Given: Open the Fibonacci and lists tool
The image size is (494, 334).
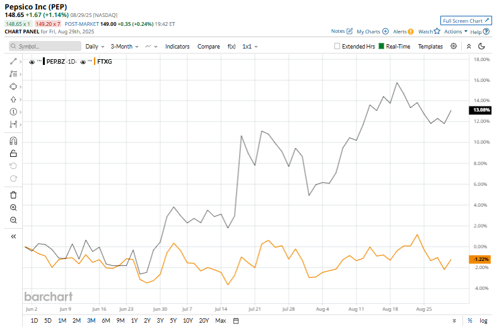Looking at the screenshot, I should [13, 74].
